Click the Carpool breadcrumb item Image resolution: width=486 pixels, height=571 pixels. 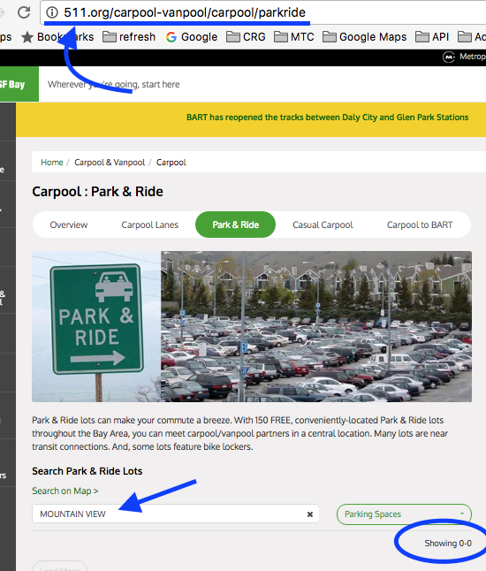tap(171, 163)
